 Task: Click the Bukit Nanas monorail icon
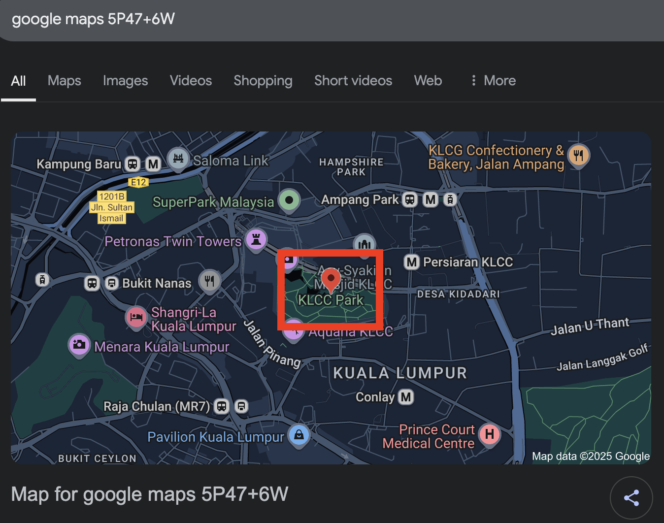[x=112, y=283]
